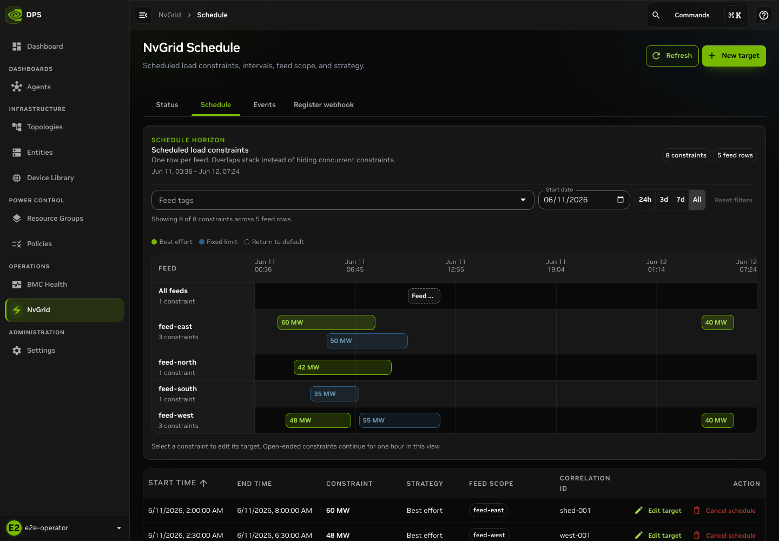Click 5 feed rows badge
This screenshot has height=541, width=779.
click(x=735, y=155)
